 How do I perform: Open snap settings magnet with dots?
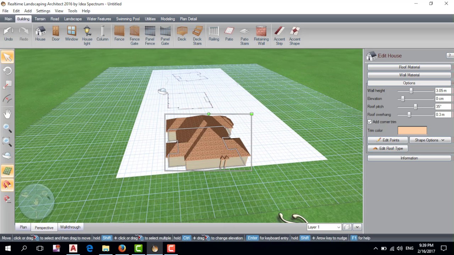7,199
